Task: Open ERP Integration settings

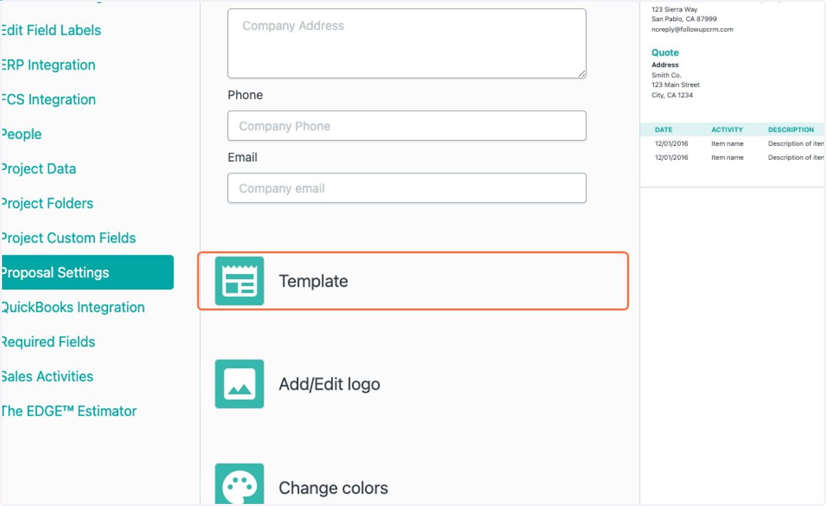Action: click(48, 65)
